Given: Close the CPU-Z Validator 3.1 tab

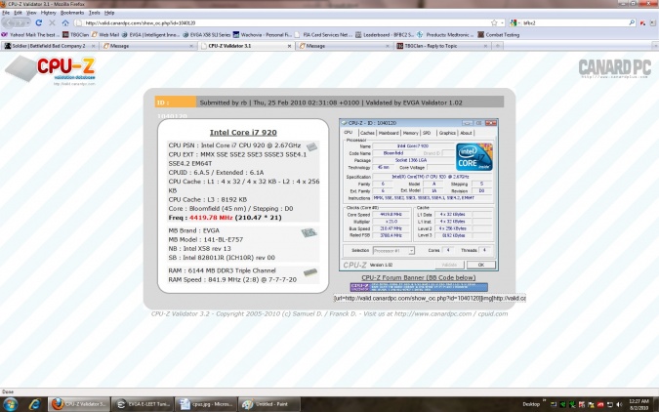Looking at the screenshot, I should 289,46.
